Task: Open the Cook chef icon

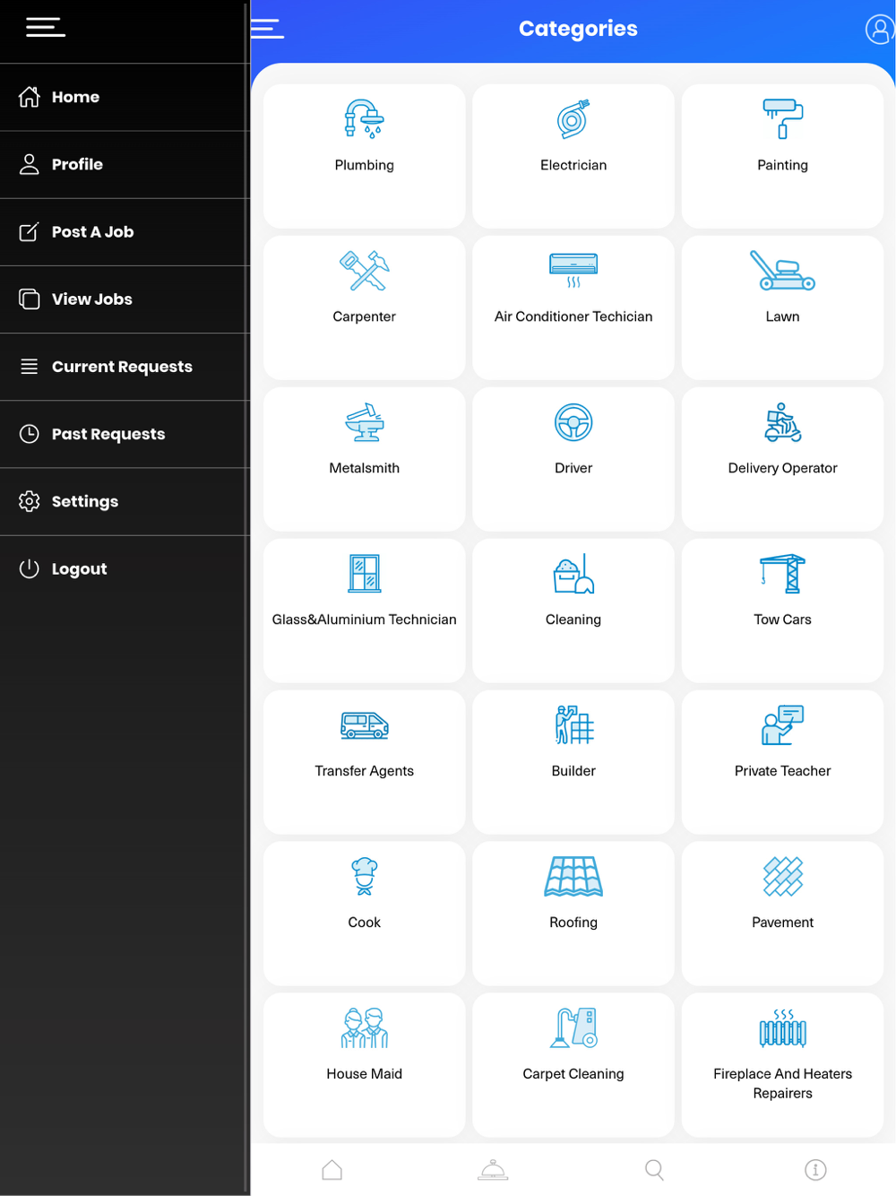Action: click(x=364, y=877)
